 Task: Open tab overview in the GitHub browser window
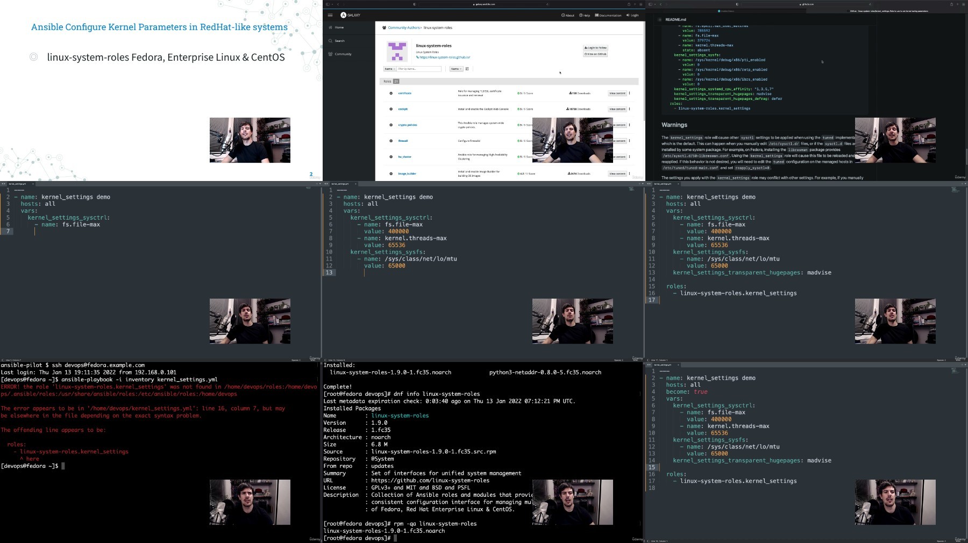coord(963,4)
